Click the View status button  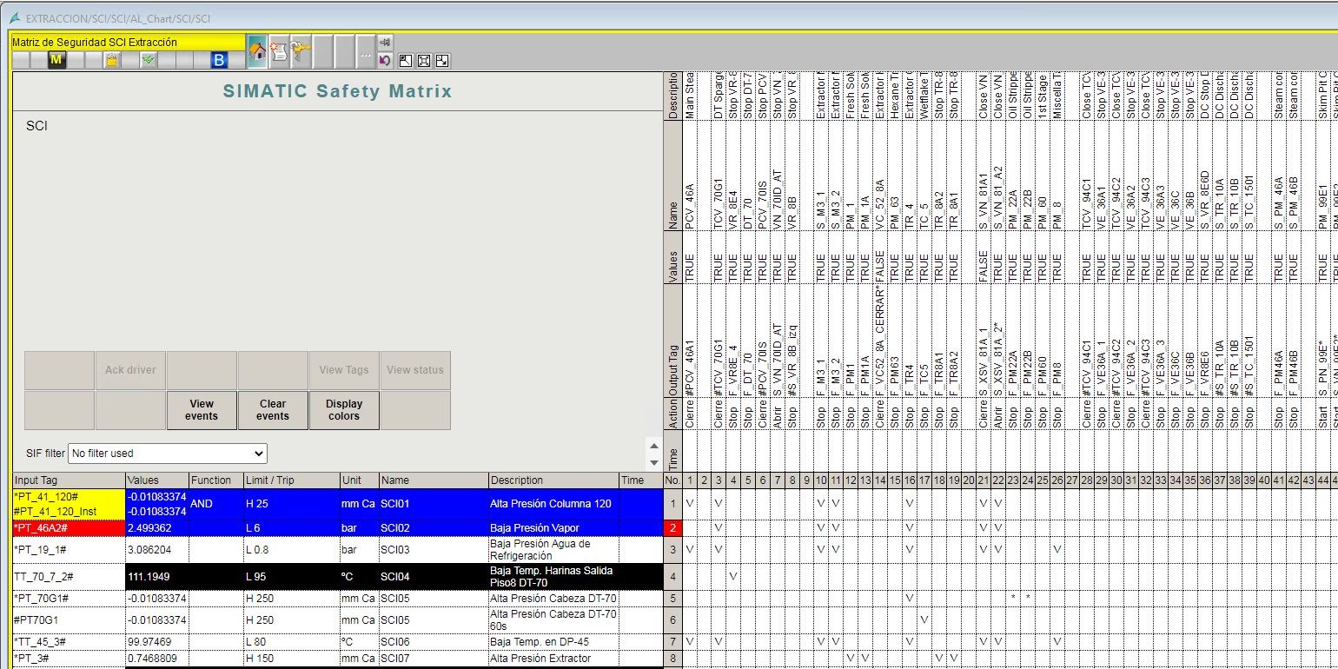415,370
